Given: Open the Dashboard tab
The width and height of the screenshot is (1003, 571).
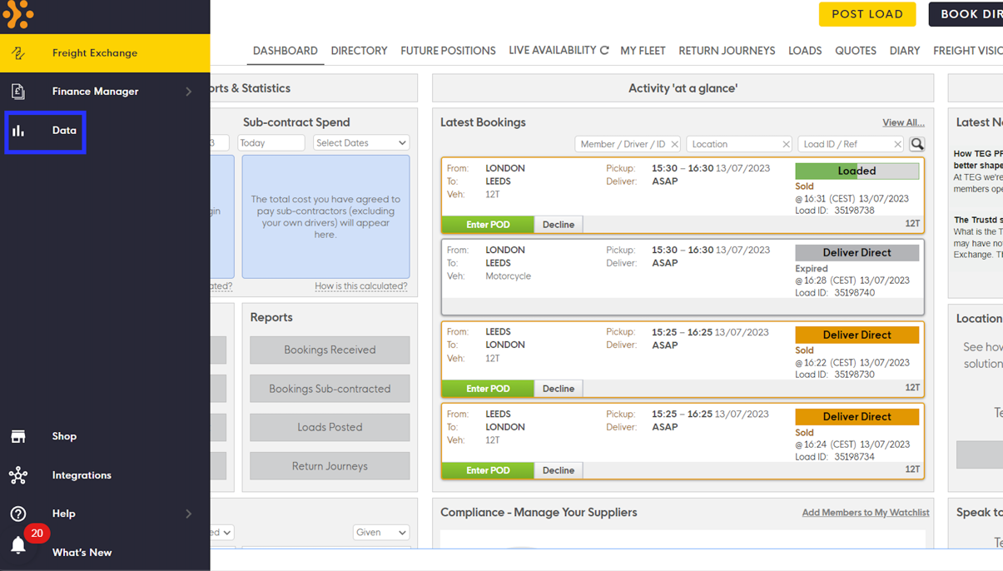Looking at the screenshot, I should pyautogui.click(x=286, y=51).
